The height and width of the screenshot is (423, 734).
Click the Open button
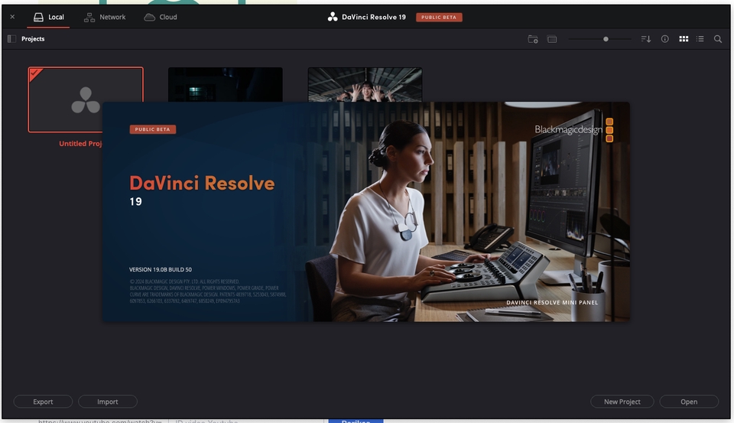click(689, 402)
